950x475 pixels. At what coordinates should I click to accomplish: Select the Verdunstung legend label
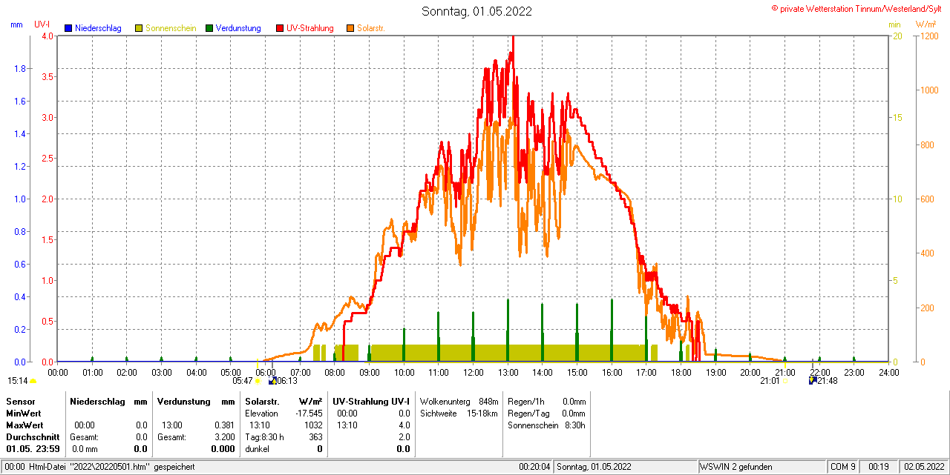pyautogui.click(x=238, y=28)
